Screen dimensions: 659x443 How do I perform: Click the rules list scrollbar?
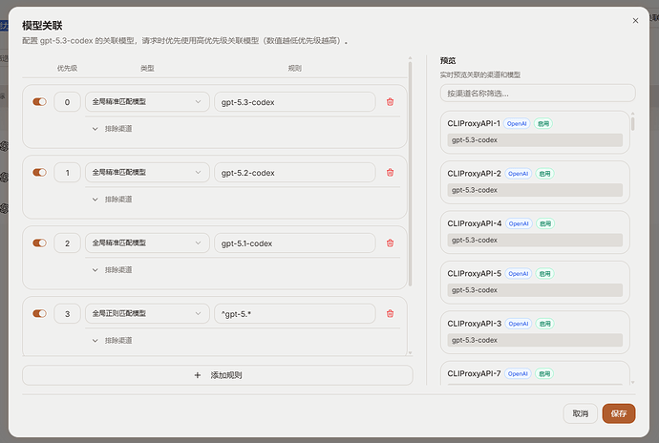tap(410, 175)
